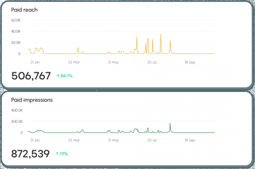Click the tallest green peak in Paid impressions
This screenshot has width=255, height=169.
tap(170, 124)
